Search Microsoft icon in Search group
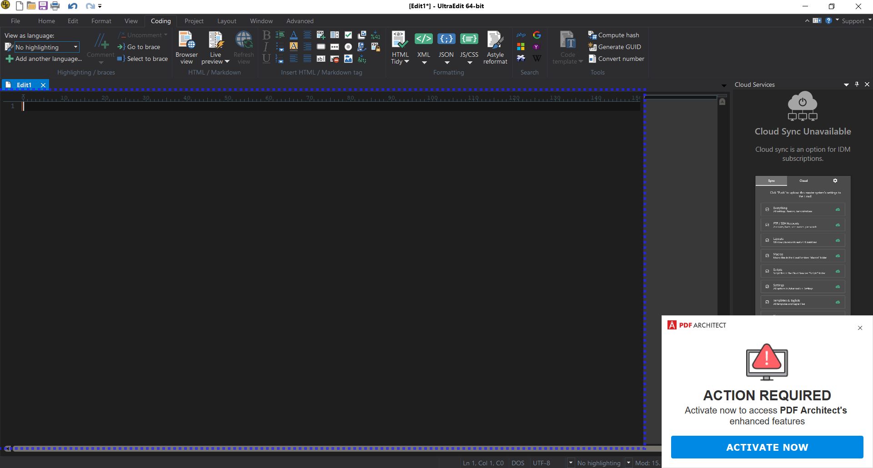 pyautogui.click(x=521, y=47)
